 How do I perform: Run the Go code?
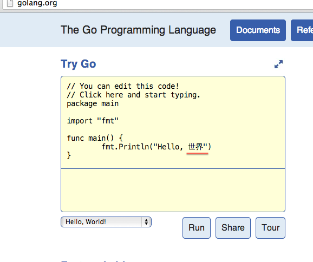[197, 228]
